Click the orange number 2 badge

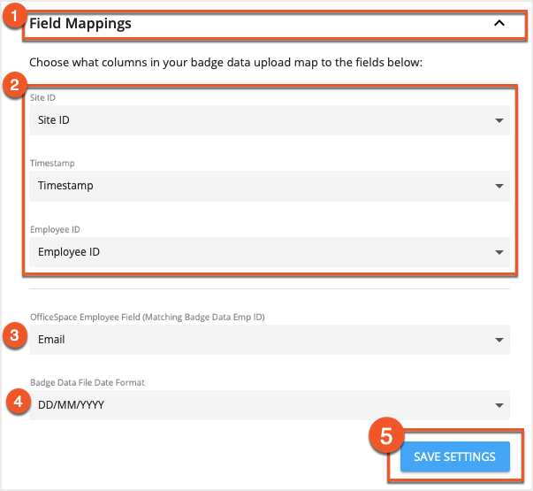tap(13, 86)
